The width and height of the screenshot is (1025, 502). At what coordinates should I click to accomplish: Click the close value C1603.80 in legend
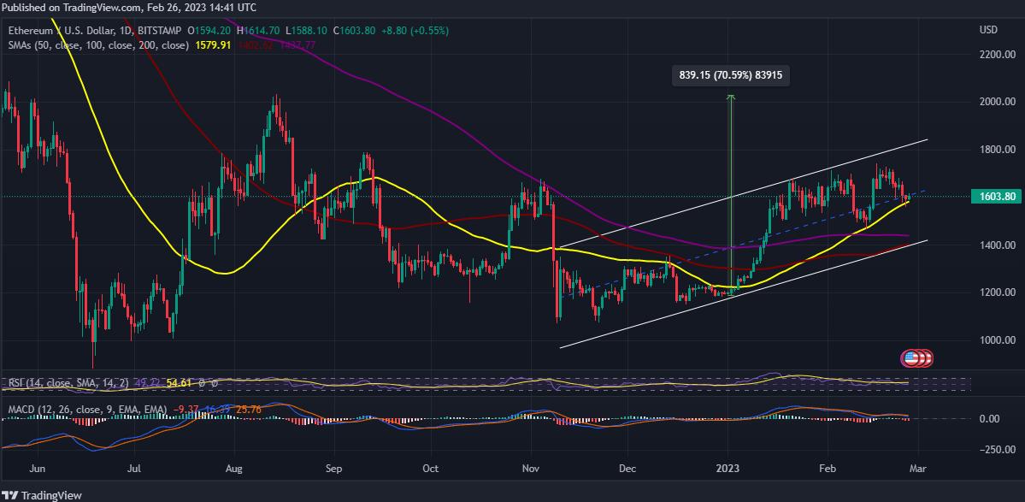click(x=354, y=31)
